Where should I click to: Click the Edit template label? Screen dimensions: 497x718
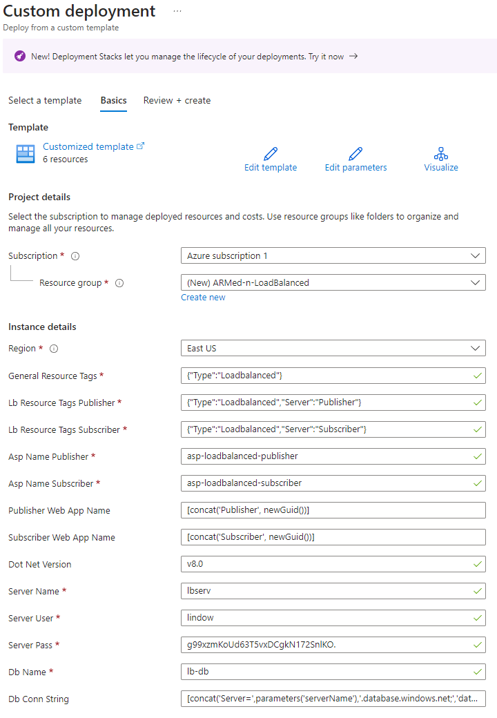click(x=271, y=168)
